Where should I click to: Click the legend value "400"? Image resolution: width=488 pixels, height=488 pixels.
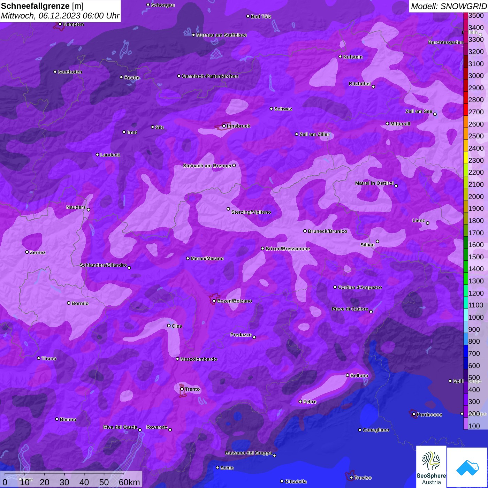[x=474, y=390]
